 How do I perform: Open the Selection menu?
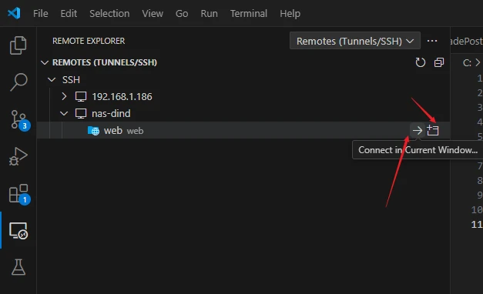point(109,14)
